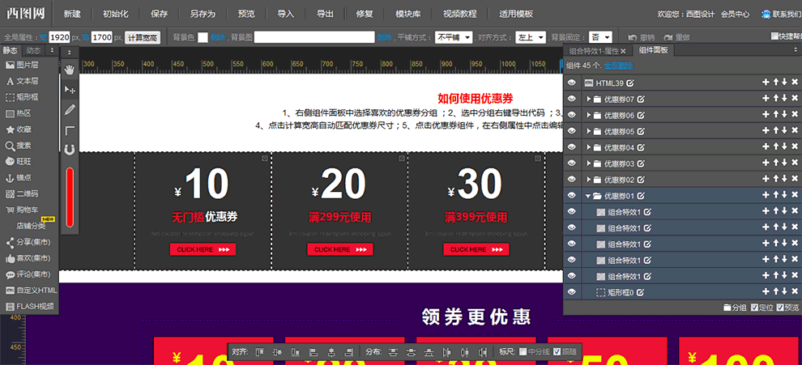Toggle the magnet snap tool
This screenshot has height=365, width=802.
click(x=70, y=149)
